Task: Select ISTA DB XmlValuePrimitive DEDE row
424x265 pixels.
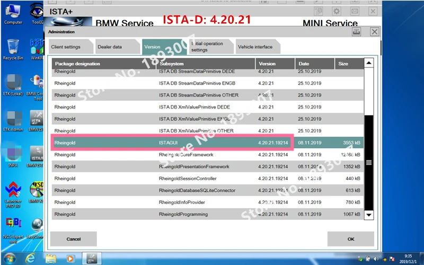Action: click(208, 107)
